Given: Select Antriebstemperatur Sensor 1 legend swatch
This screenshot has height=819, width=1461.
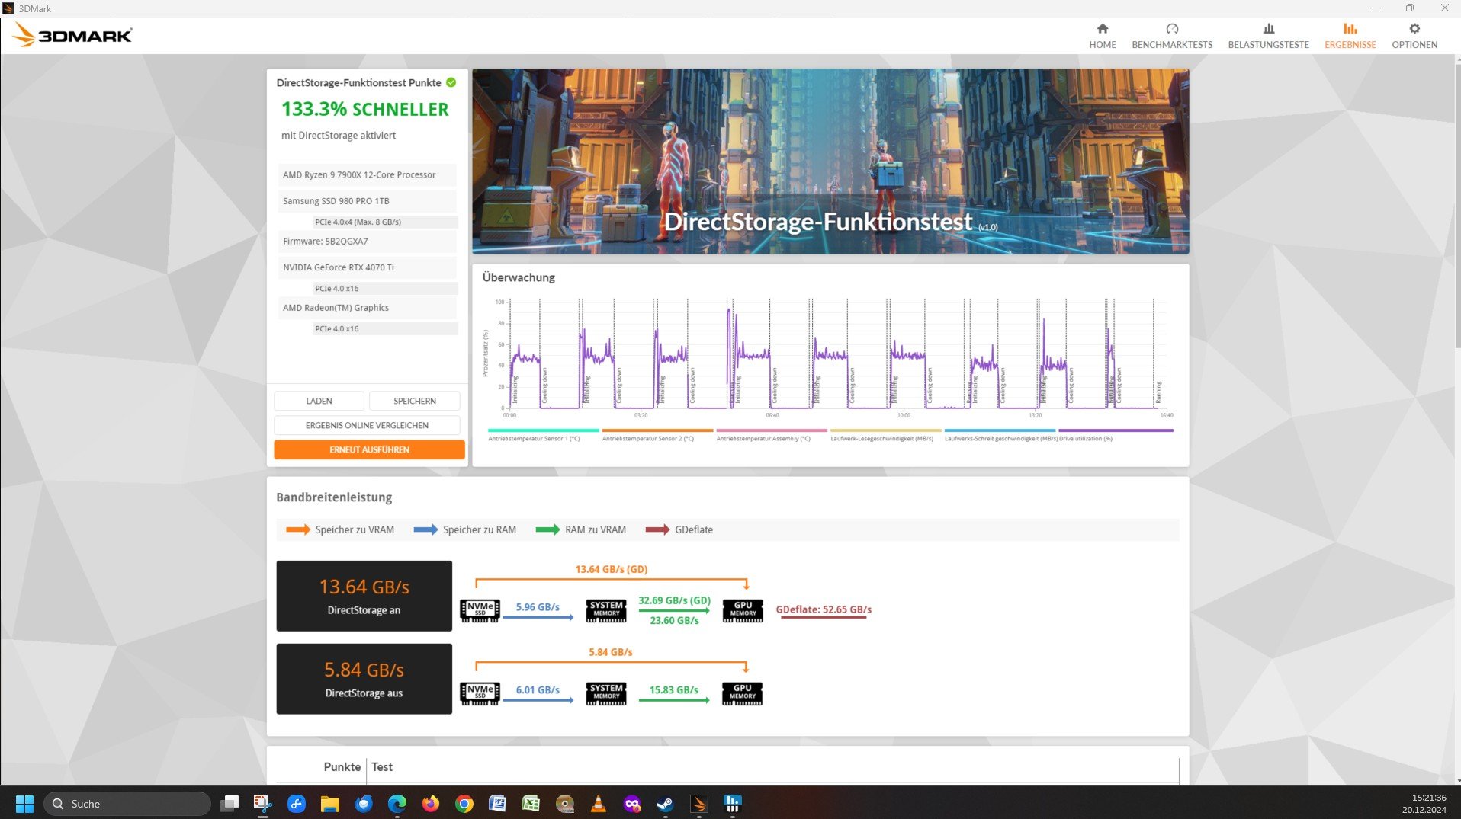Looking at the screenshot, I should [544, 430].
